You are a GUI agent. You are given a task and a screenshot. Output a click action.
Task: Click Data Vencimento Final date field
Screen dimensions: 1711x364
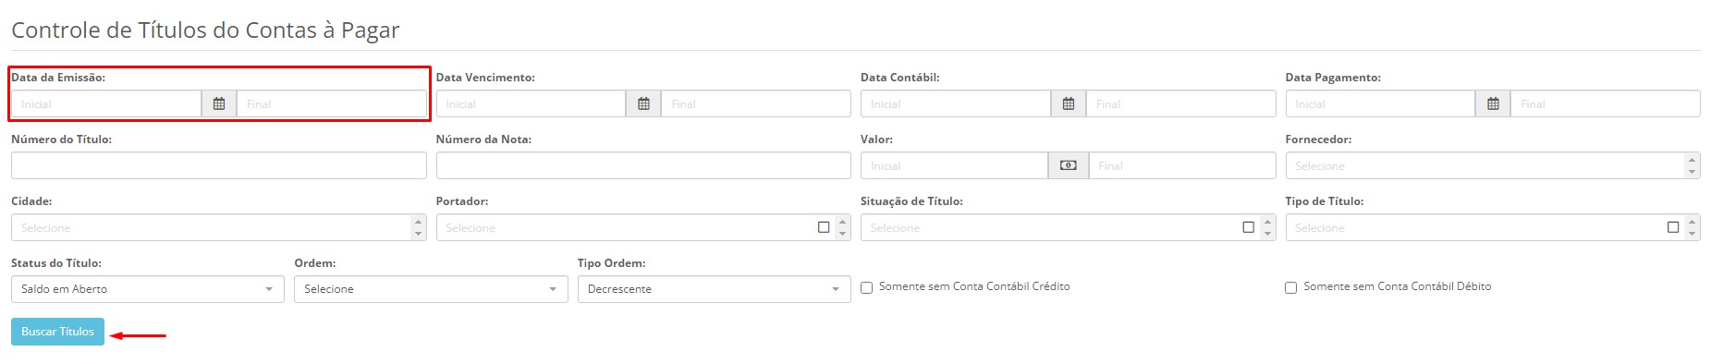(x=756, y=103)
